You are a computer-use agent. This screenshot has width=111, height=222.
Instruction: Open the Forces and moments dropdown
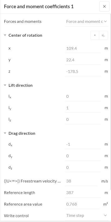pos(86,22)
